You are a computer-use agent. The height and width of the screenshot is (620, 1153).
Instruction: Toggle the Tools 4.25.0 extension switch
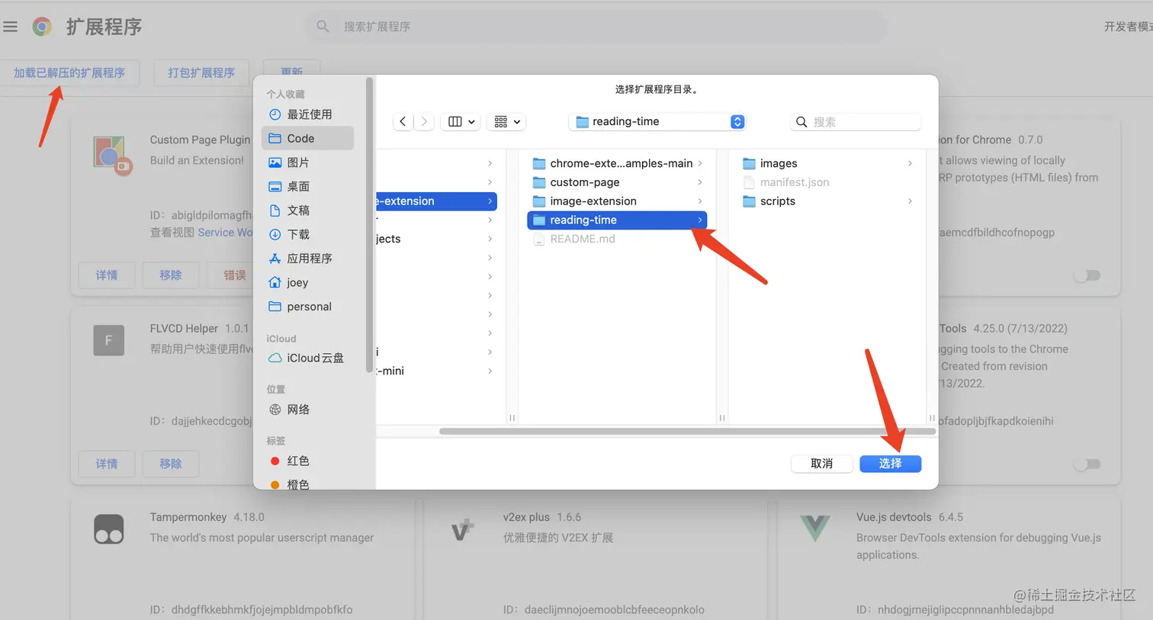coord(1087,464)
